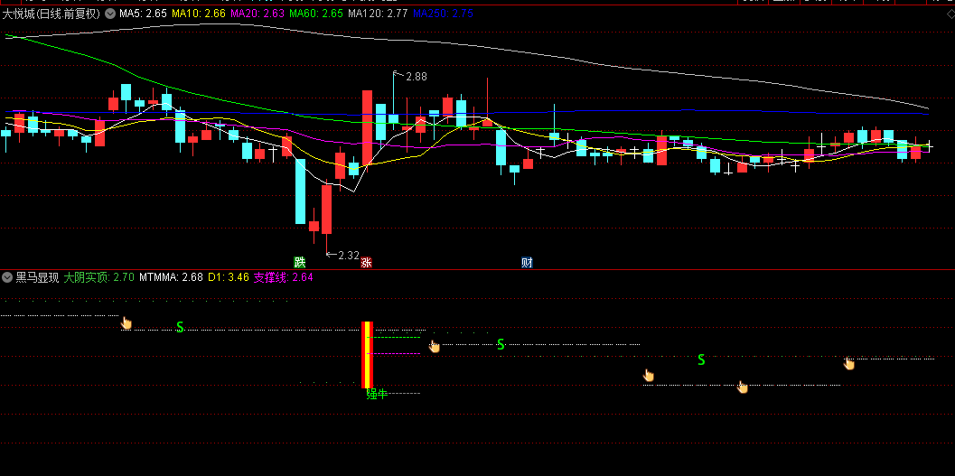The height and width of the screenshot is (476, 955).
Task: Click the yellow D1: 3.46 value
Action: (229, 277)
